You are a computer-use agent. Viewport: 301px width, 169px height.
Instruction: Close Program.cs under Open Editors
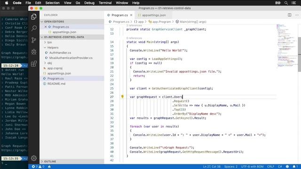click(46, 27)
